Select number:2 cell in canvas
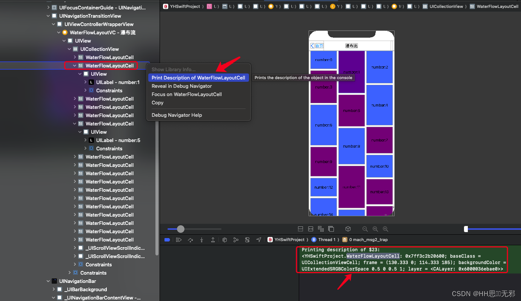The width and height of the screenshot is (521, 301). (x=380, y=67)
